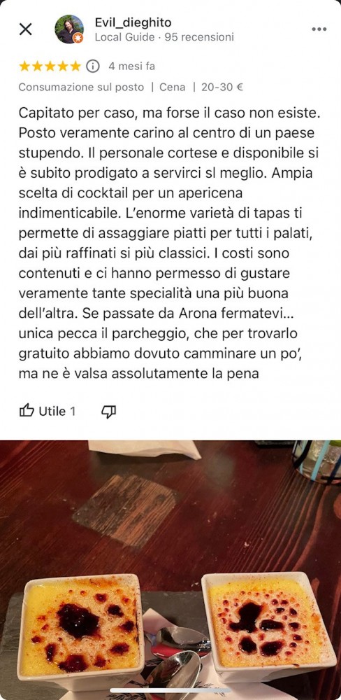
Task: Select the 'Cena' meal tag
Action: pos(172,87)
